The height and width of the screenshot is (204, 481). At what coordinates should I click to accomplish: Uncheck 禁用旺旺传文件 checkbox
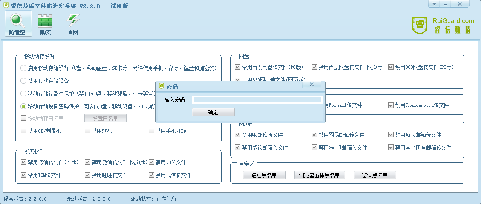[x=87, y=175]
